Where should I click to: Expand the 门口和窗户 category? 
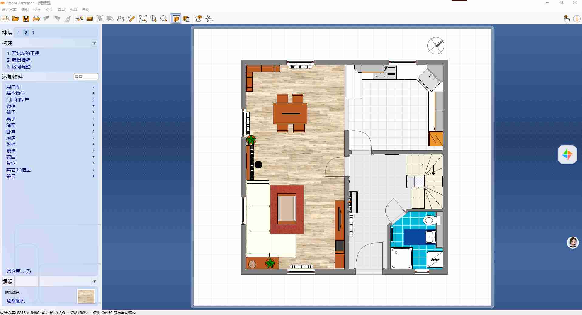pos(50,99)
